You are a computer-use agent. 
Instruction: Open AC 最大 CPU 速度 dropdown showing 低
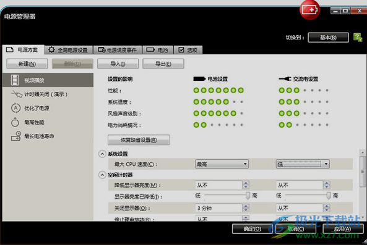point(303,164)
